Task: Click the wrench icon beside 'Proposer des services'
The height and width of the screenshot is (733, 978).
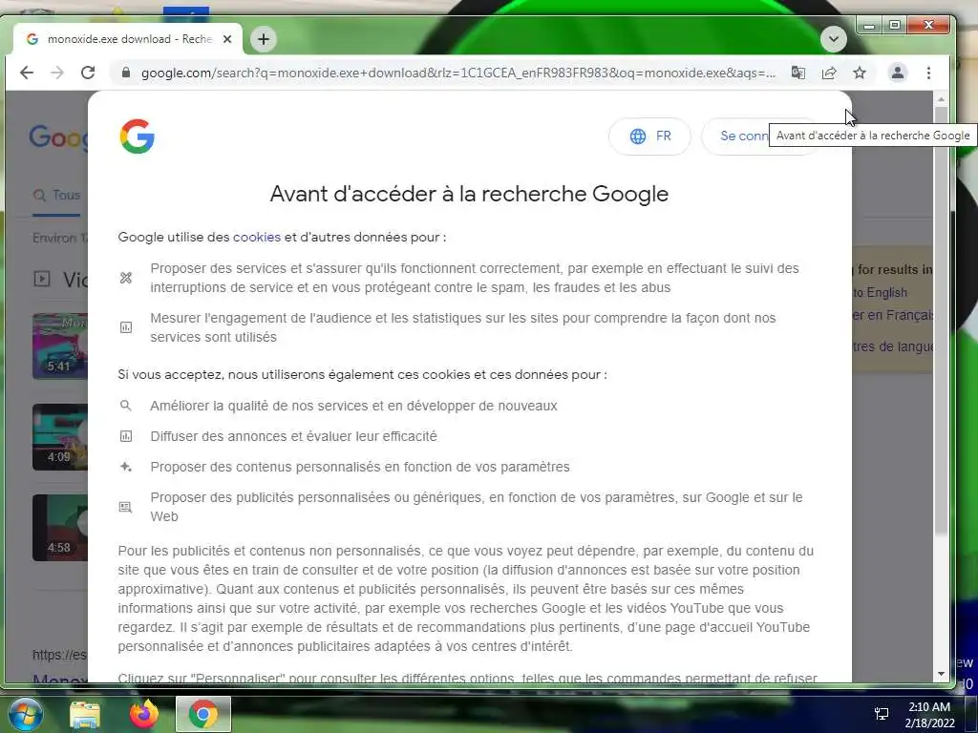Action: [126, 278]
